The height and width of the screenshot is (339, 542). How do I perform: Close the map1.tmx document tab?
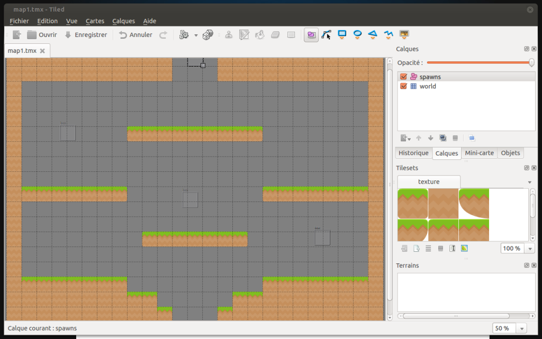(x=42, y=51)
